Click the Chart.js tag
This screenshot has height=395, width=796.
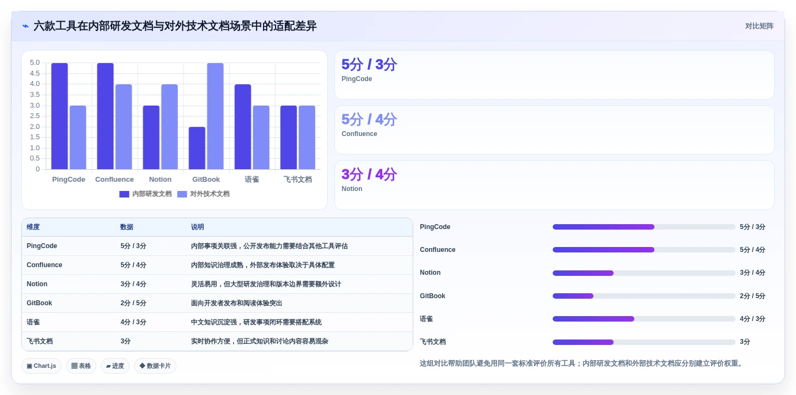(42, 366)
